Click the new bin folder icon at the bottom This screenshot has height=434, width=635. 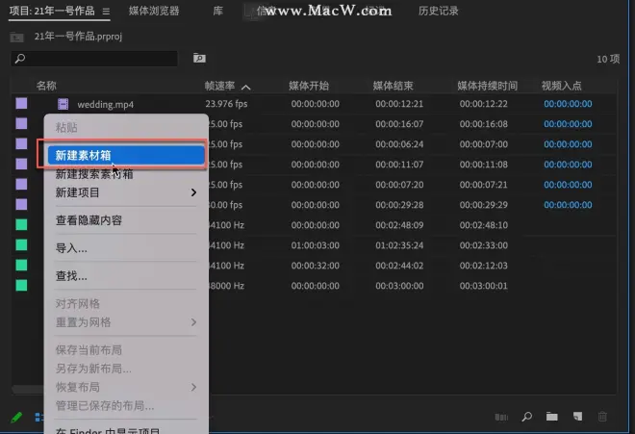coord(552,417)
